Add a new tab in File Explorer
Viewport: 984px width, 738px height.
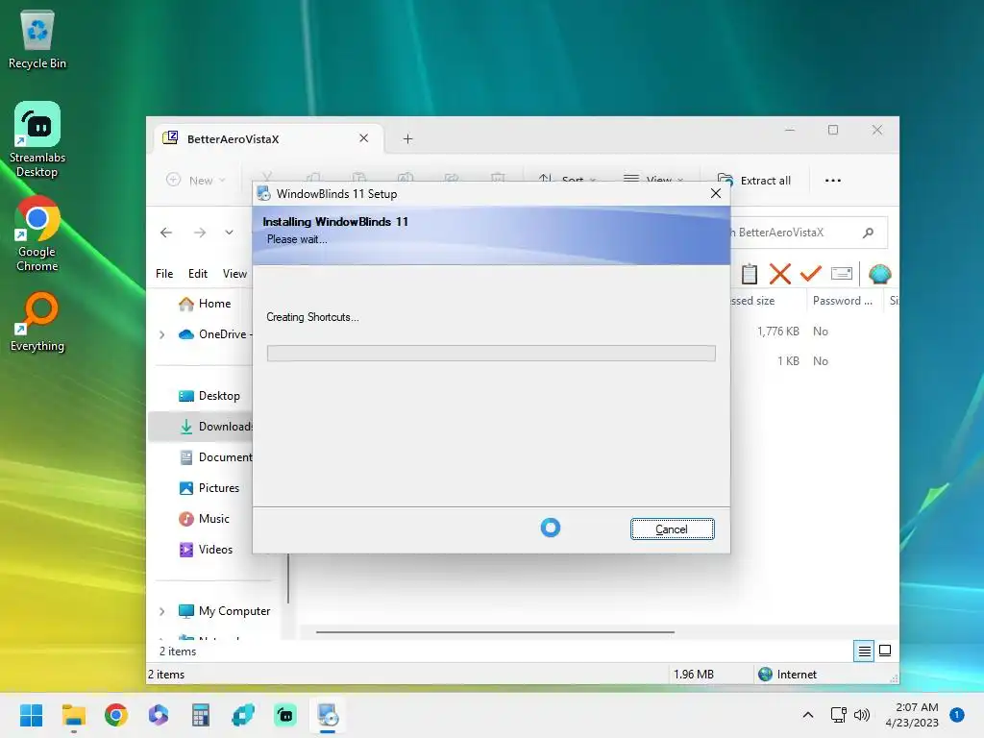[407, 138]
